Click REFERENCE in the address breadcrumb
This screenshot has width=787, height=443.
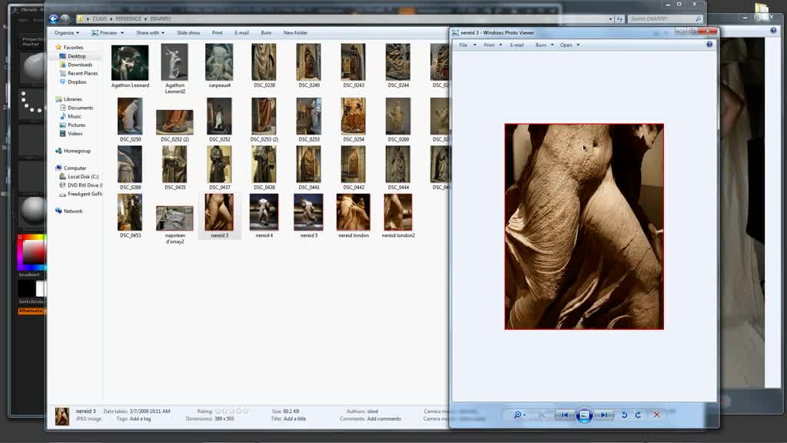click(x=128, y=18)
